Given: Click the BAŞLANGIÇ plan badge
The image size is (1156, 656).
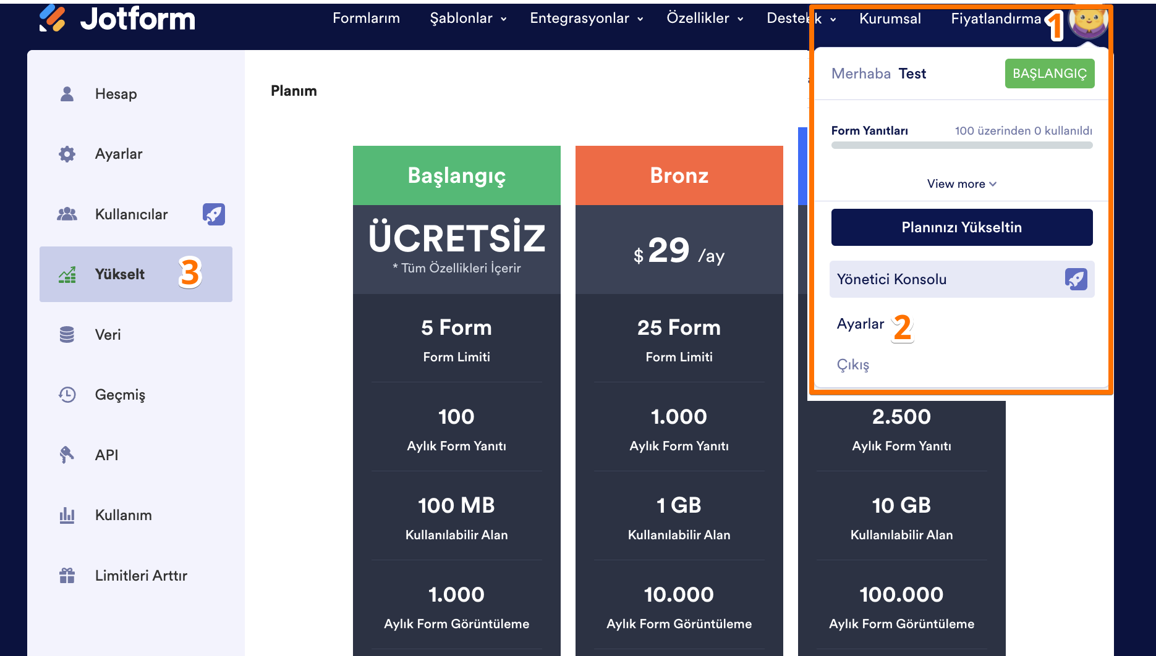Looking at the screenshot, I should pos(1050,74).
